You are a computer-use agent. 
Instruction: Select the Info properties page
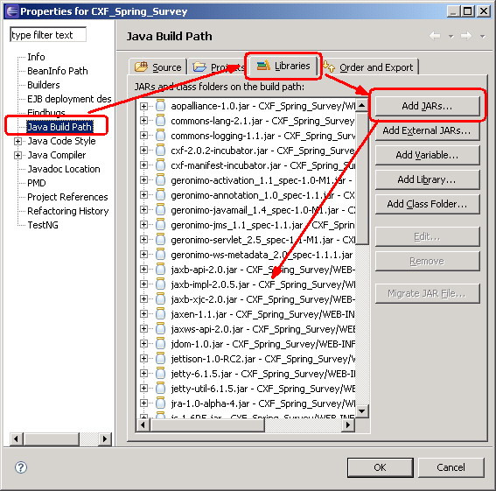click(x=36, y=57)
